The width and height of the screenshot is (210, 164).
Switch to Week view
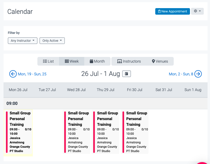[x=72, y=61]
